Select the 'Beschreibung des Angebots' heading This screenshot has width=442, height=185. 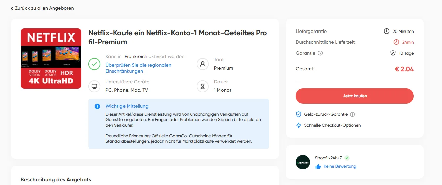point(56,180)
